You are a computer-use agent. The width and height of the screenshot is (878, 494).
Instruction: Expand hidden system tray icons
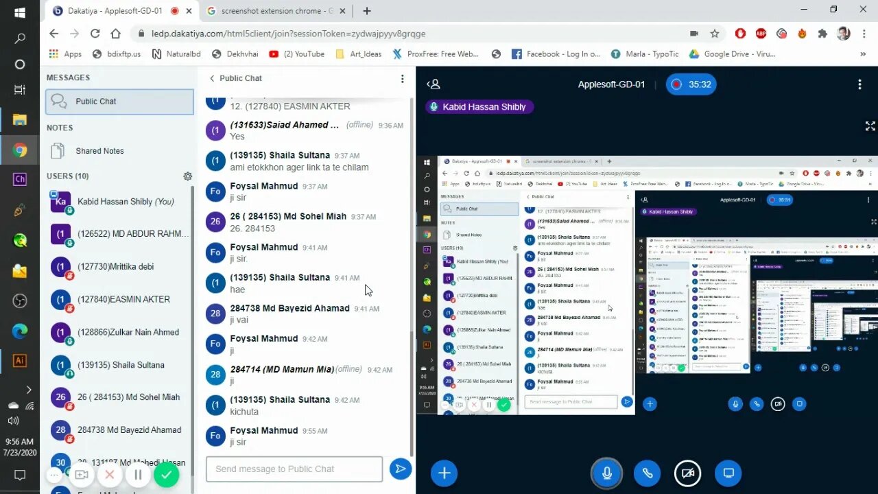coord(28,390)
